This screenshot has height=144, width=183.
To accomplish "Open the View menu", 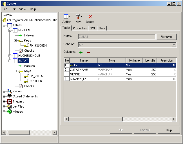I will point(23,9).
